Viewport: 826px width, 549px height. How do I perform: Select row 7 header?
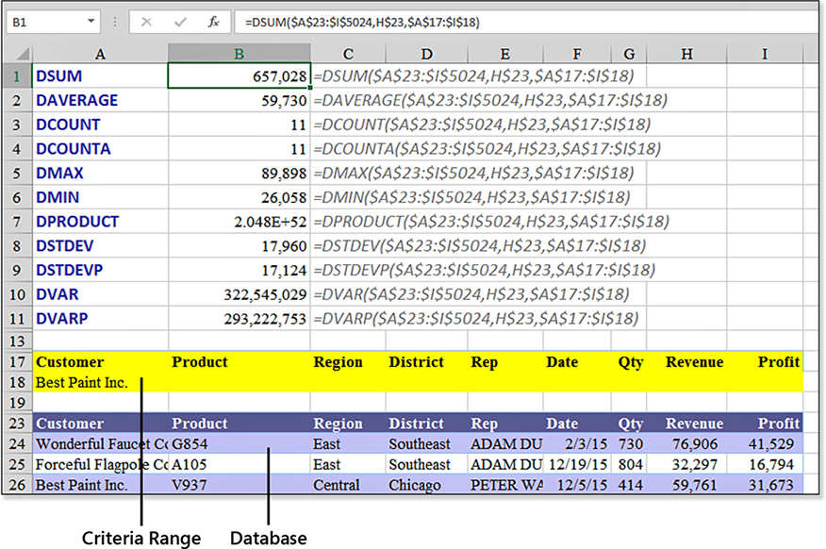coord(17,222)
